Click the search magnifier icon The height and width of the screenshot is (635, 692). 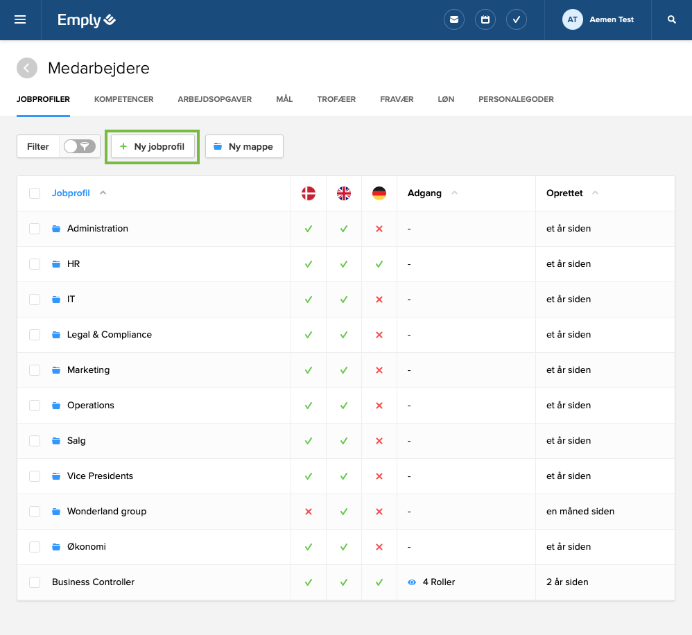click(672, 20)
